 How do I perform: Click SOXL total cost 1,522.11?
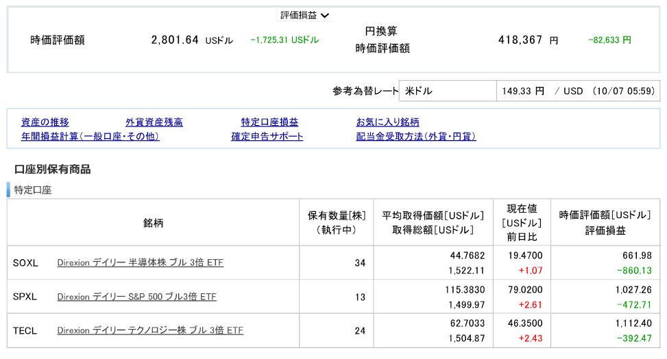click(x=467, y=270)
